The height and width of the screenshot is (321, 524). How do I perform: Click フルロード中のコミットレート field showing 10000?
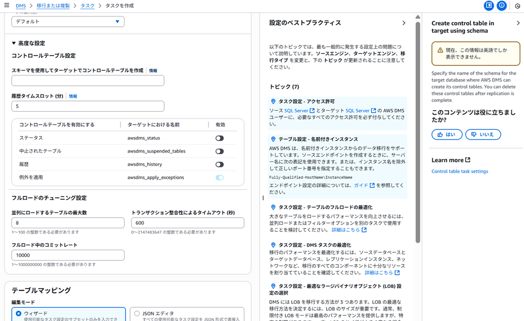pos(68,255)
